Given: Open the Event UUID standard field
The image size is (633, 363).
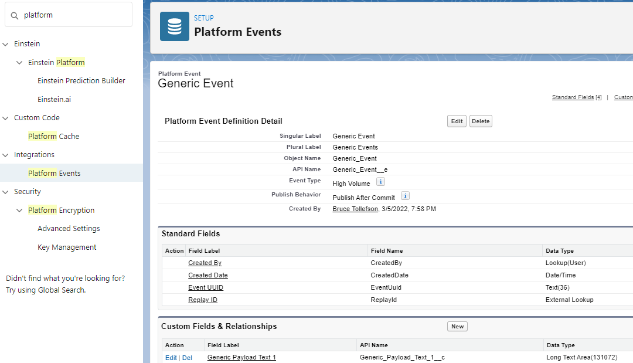Looking at the screenshot, I should (x=206, y=287).
